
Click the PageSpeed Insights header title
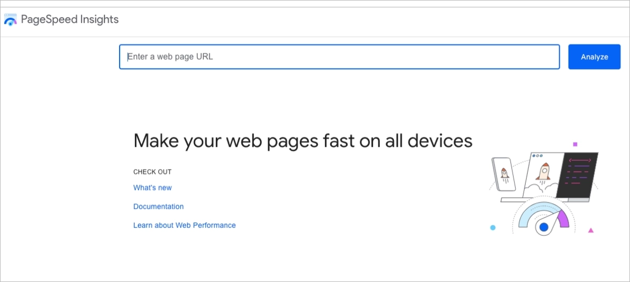tap(70, 20)
